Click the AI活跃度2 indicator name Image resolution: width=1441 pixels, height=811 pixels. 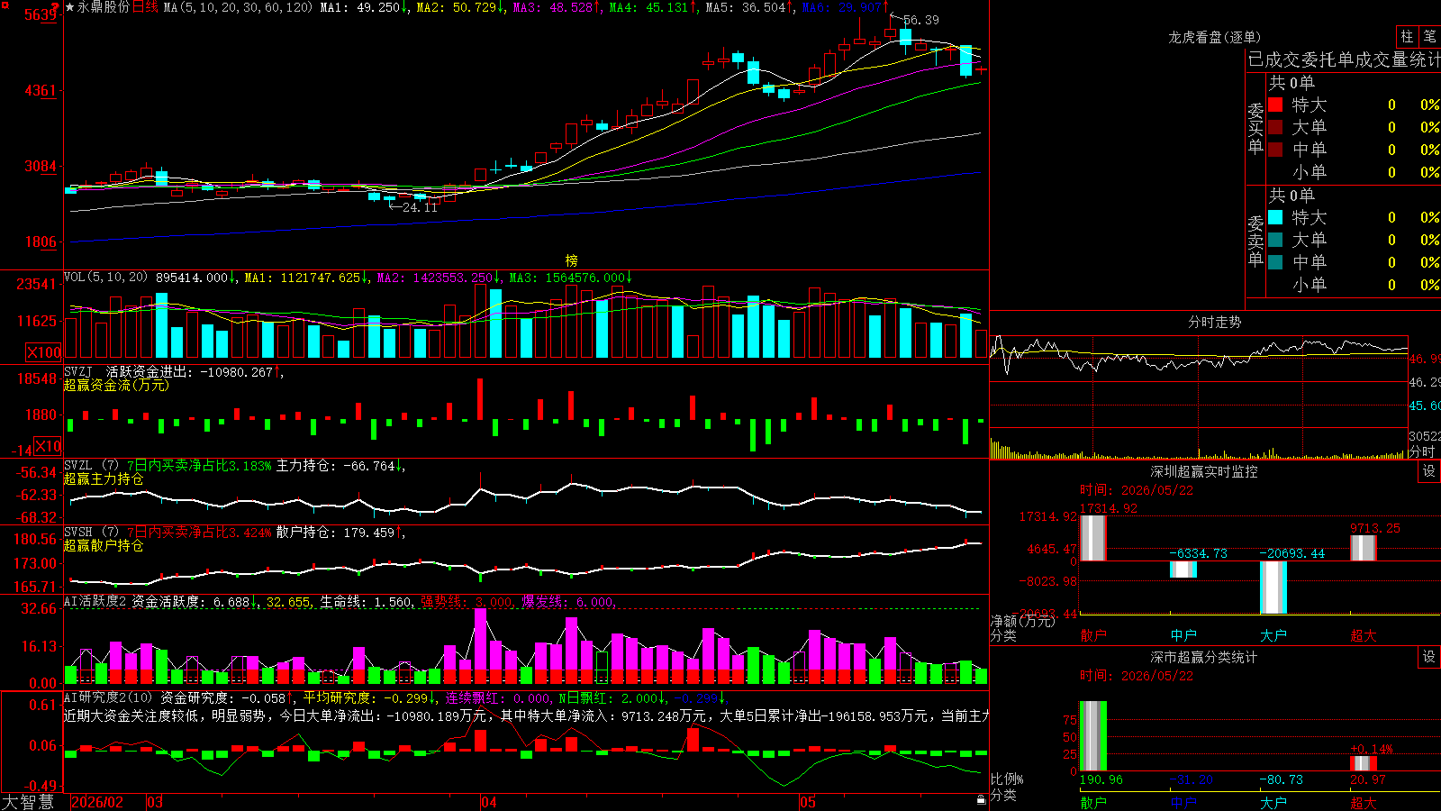(95, 602)
